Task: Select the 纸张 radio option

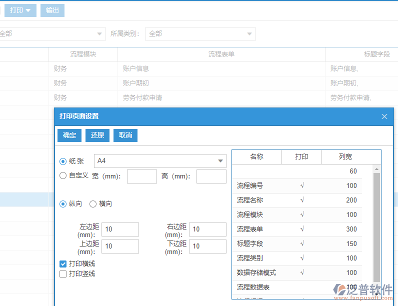Action: (x=63, y=161)
